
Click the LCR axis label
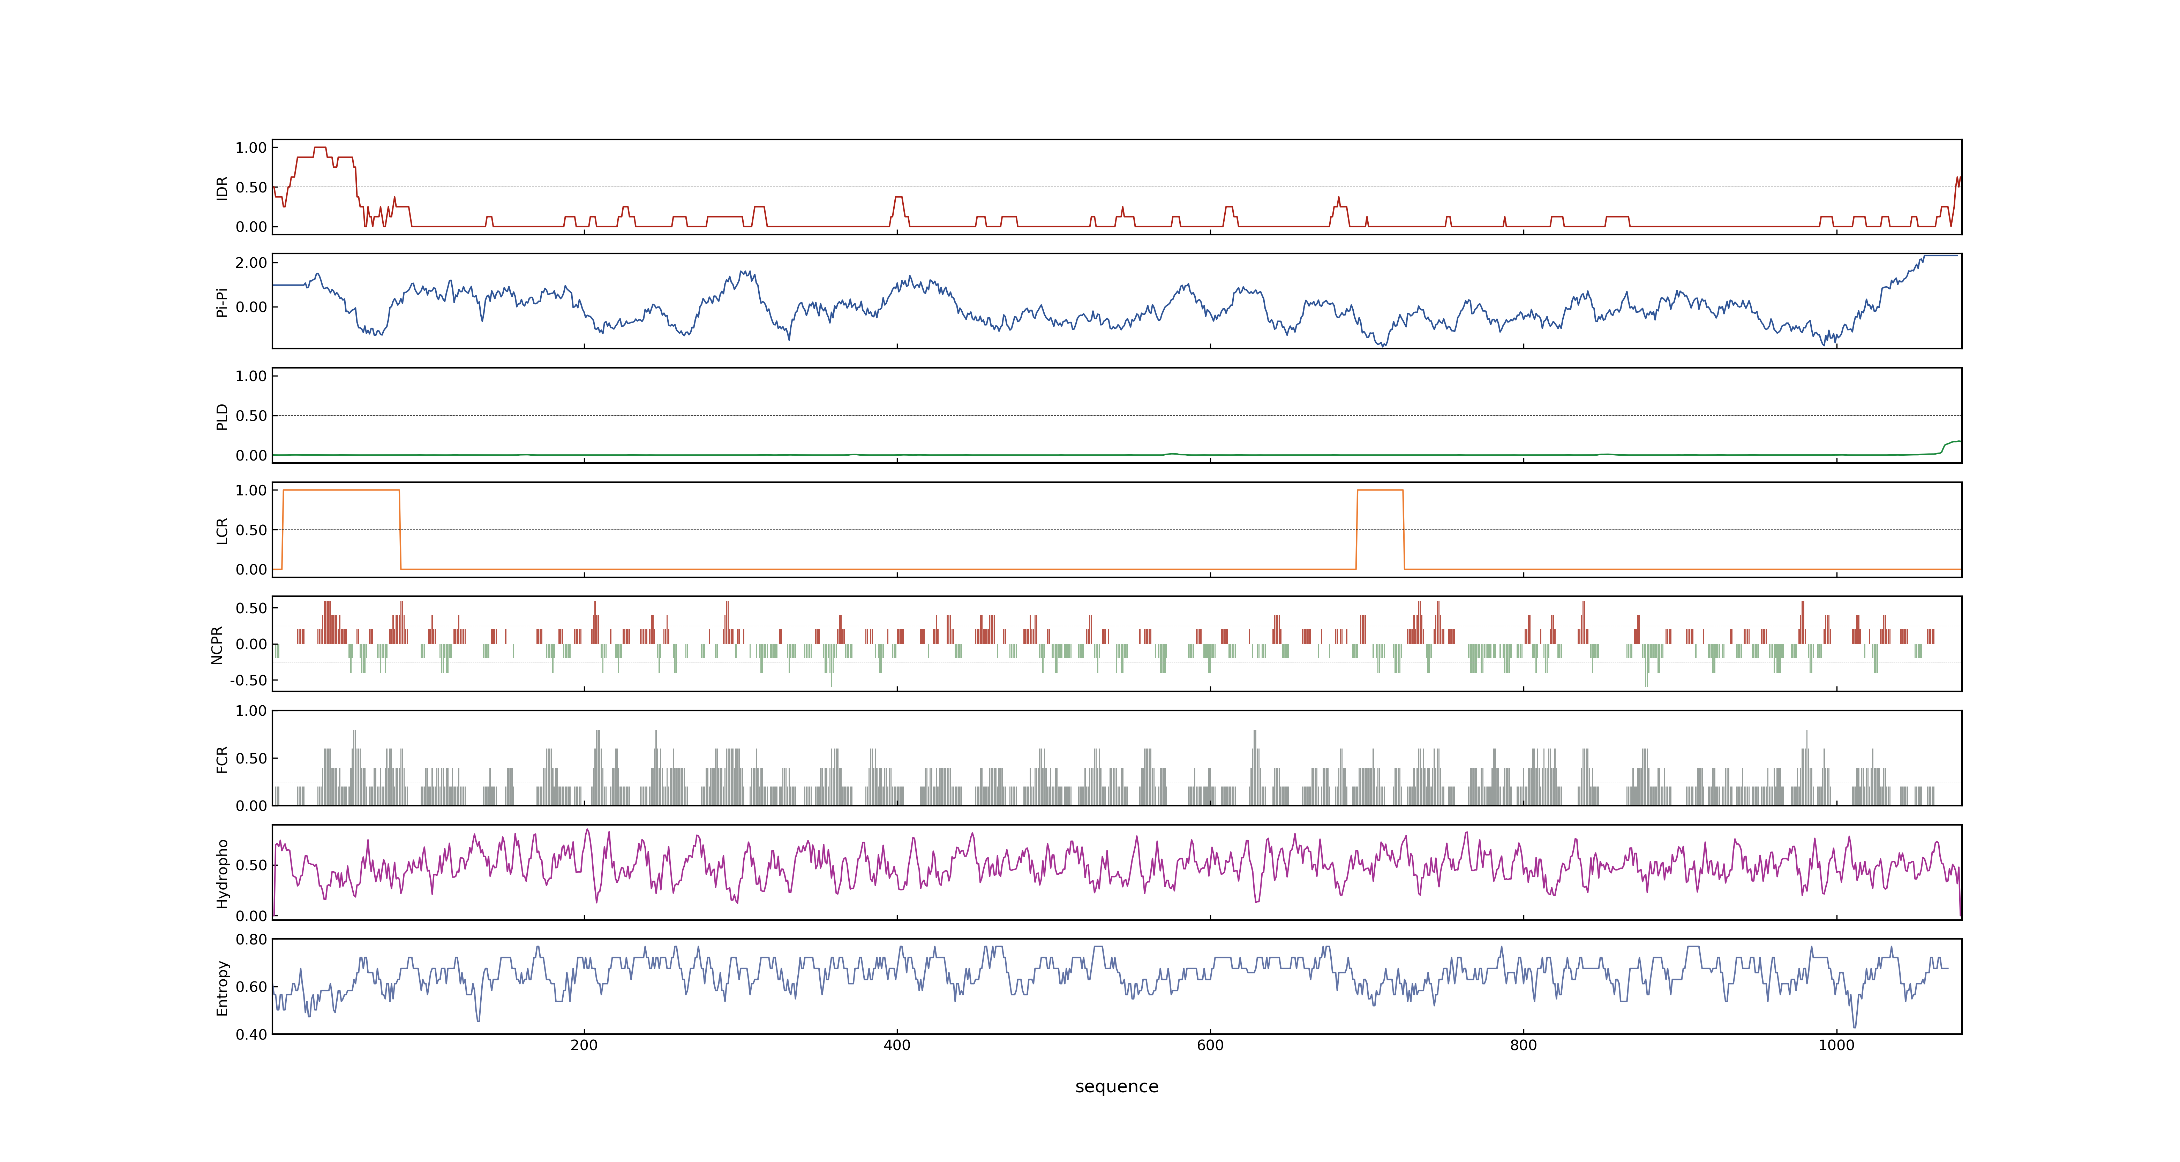(x=222, y=530)
